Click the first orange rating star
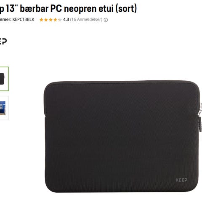 [41, 20]
